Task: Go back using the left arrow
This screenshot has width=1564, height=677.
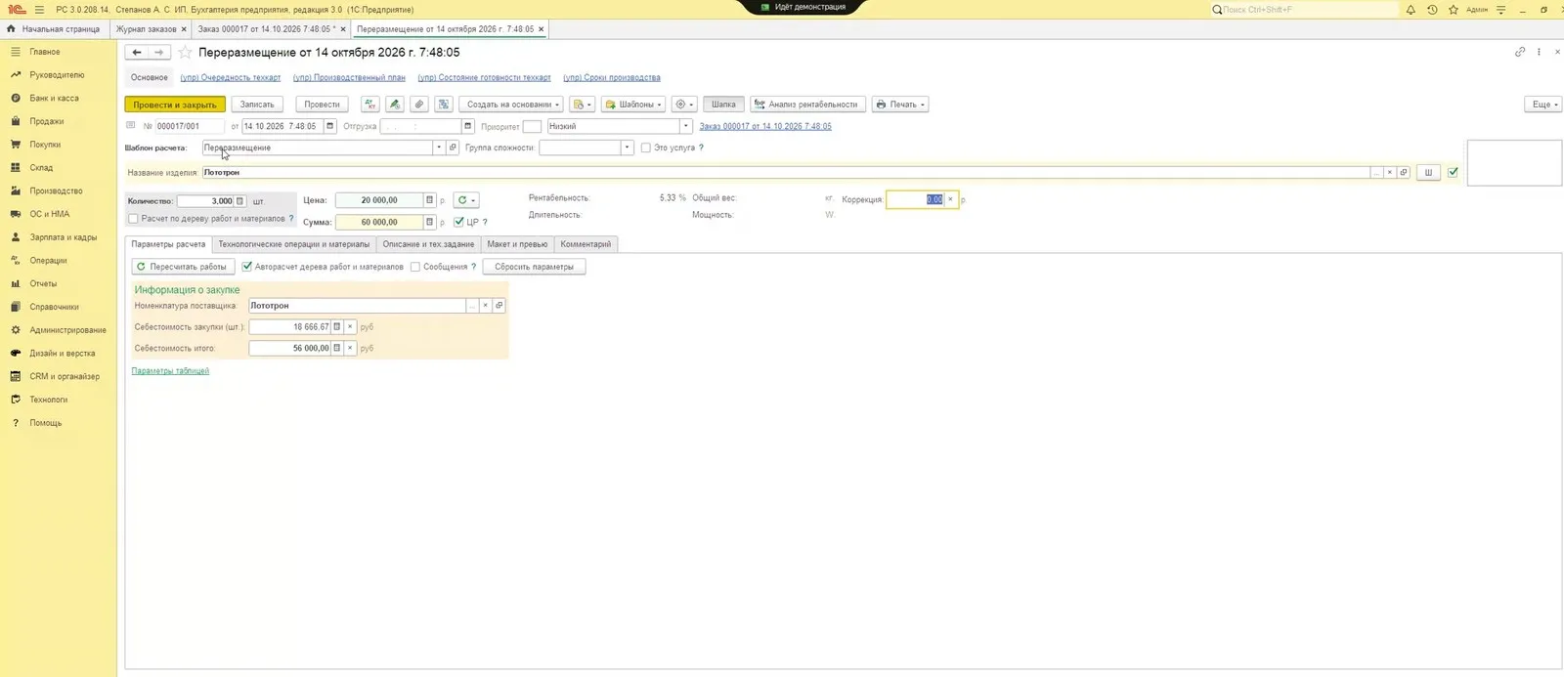Action: pyautogui.click(x=137, y=53)
